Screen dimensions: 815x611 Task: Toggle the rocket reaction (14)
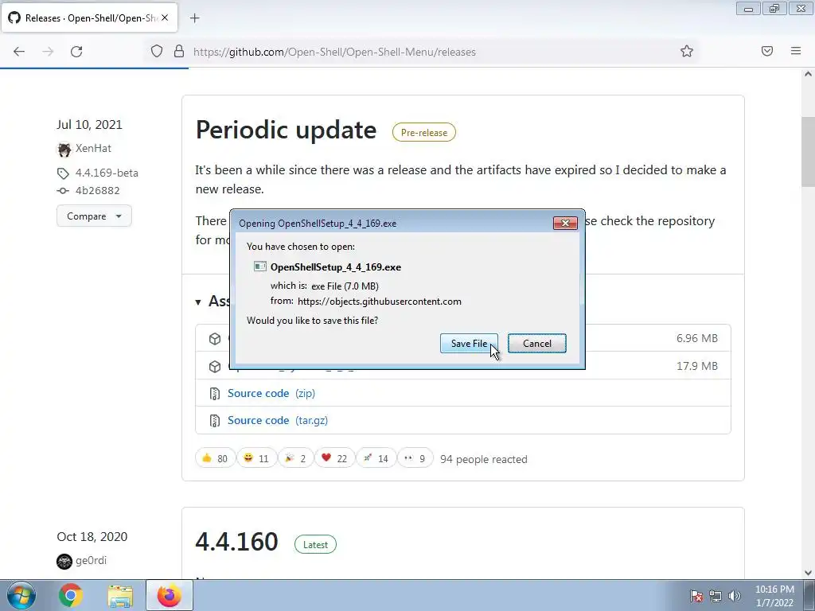click(376, 458)
